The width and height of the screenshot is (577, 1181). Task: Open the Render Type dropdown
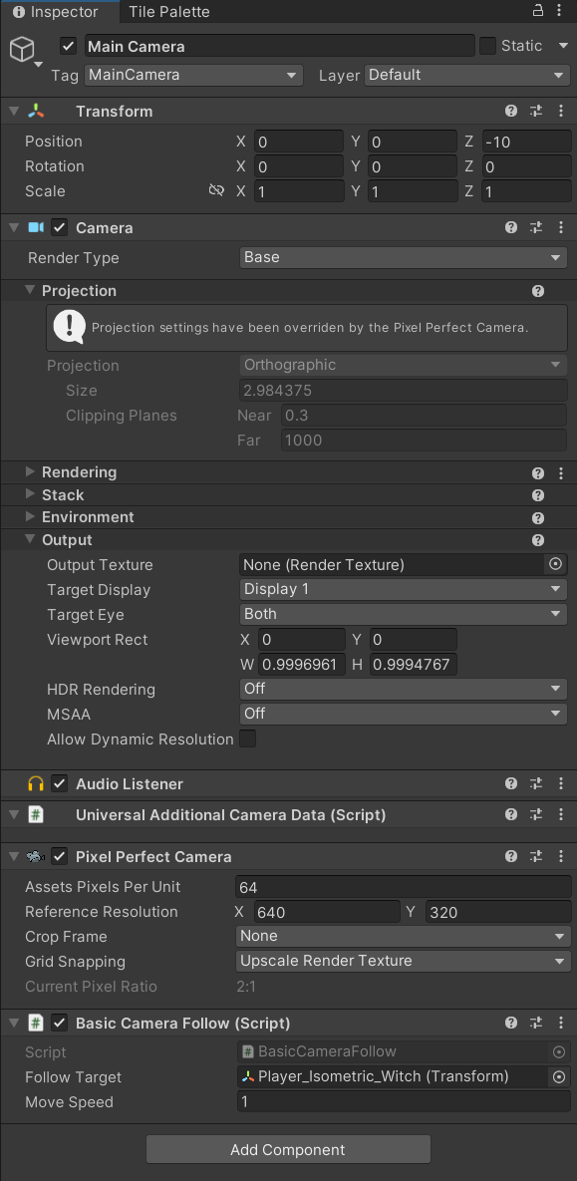click(x=403, y=257)
